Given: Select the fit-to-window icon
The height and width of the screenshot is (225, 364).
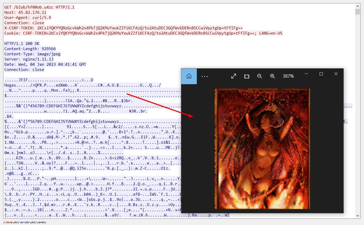Looking at the screenshot, I should pyautogui.click(x=247, y=76).
